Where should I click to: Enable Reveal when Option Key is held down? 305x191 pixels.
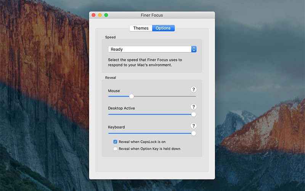point(115,149)
